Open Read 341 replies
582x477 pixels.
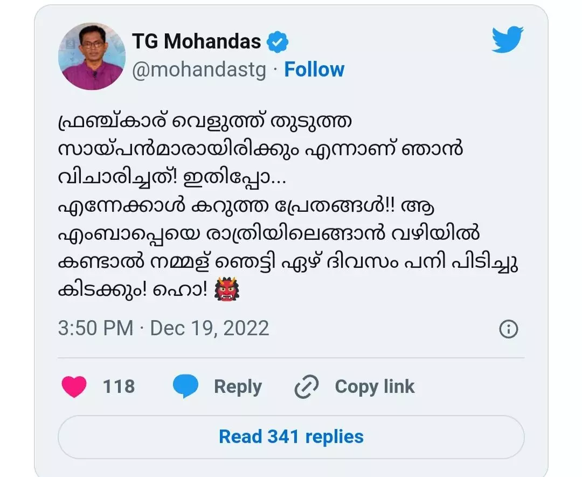[291, 437]
